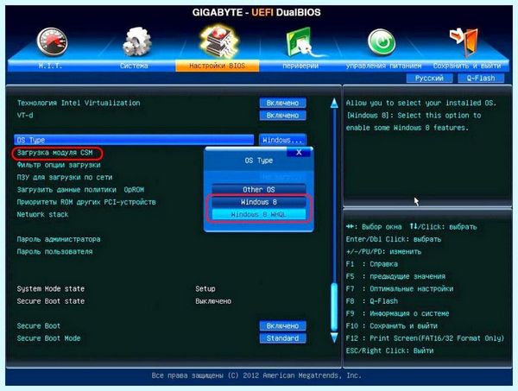Select the Secure Boot Mode label
Viewport: 518px width, 391px height.
coord(48,338)
